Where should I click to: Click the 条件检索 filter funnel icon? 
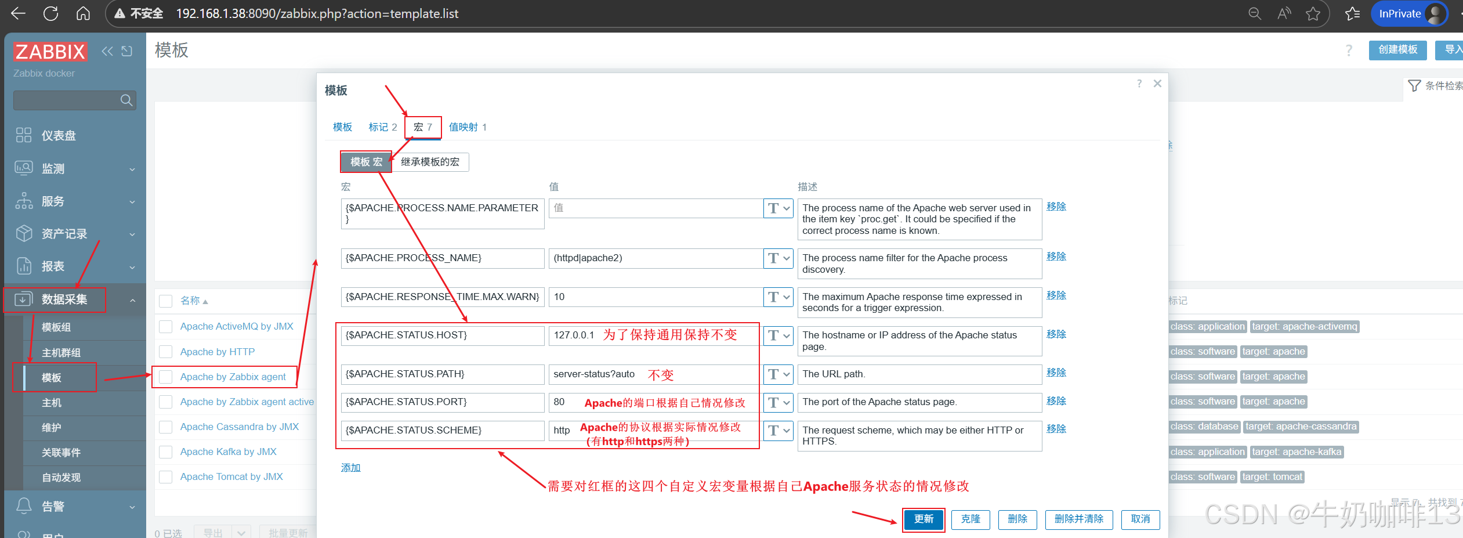coord(1415,86)
